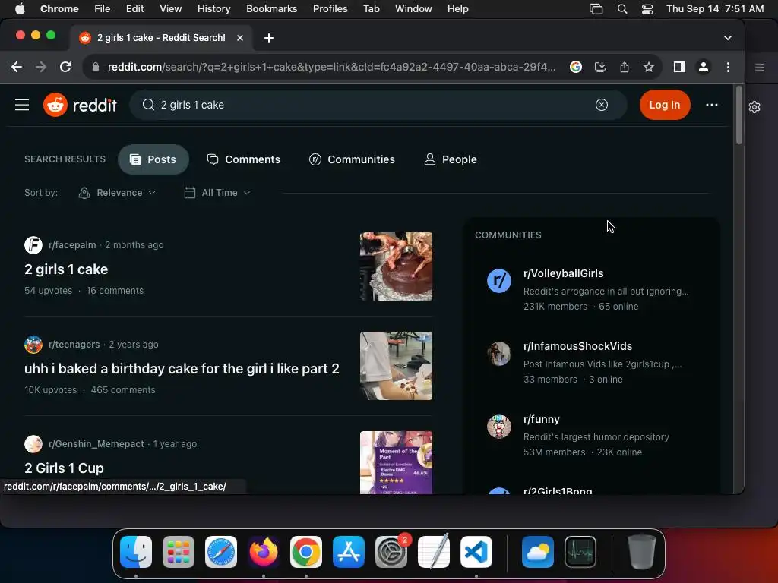Share this page using the share icon

[625, 67]
